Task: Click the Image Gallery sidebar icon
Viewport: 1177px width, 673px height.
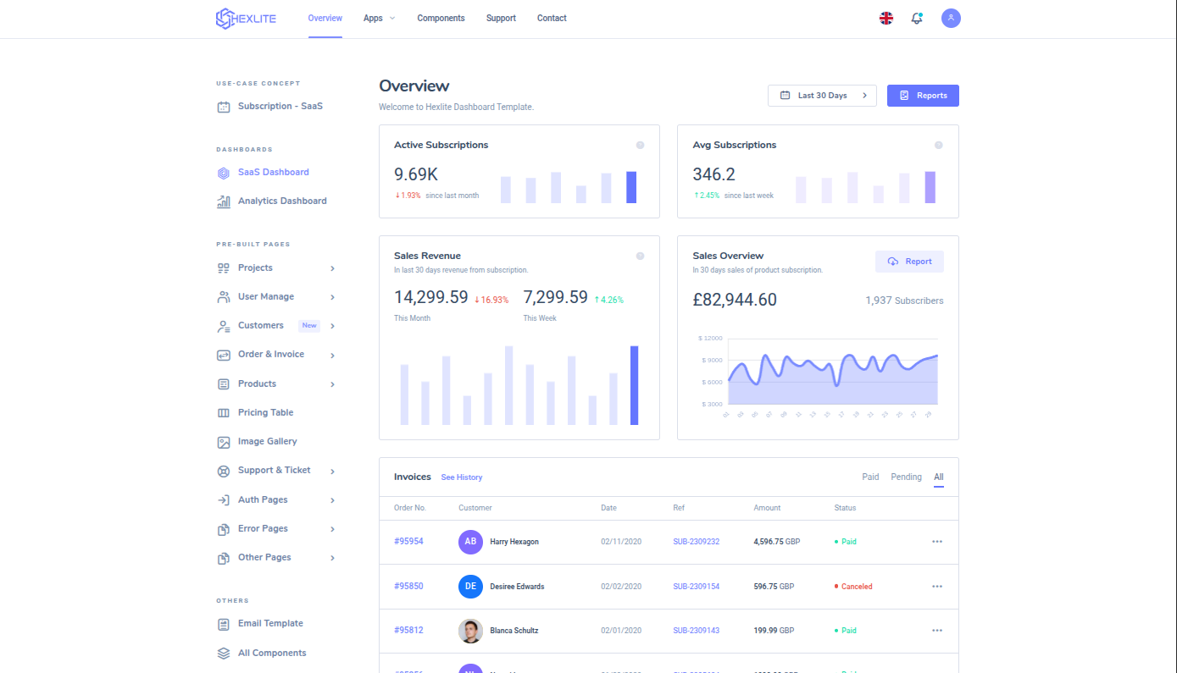Action: coord(224,442)
